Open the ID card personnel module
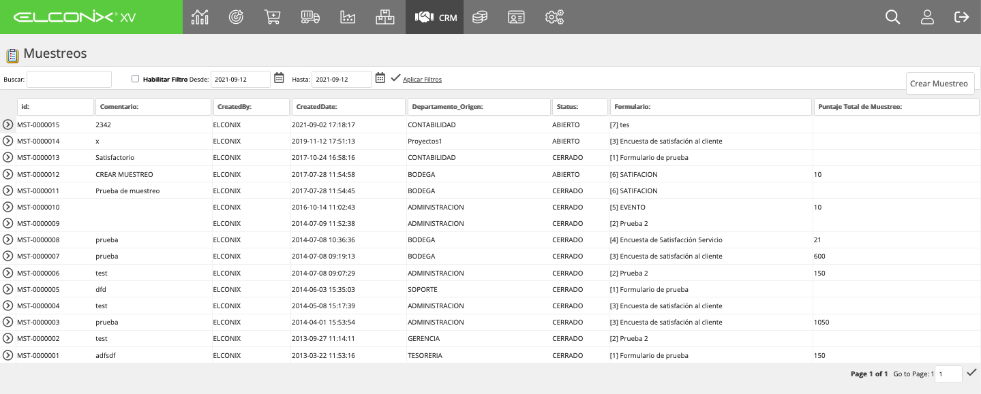This screenshot has width=981, height=394. coord(516,17)
